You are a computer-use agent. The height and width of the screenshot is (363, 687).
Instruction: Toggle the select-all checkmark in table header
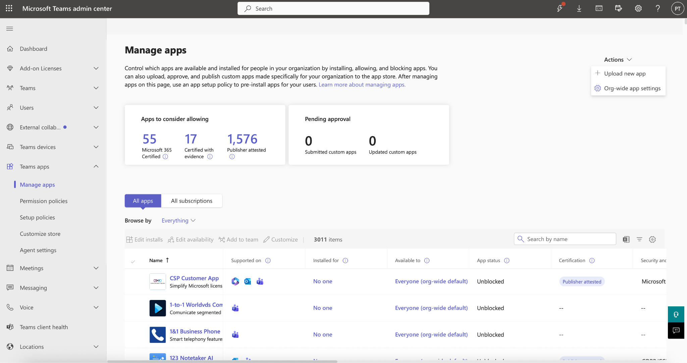click(x=133, y=261)
